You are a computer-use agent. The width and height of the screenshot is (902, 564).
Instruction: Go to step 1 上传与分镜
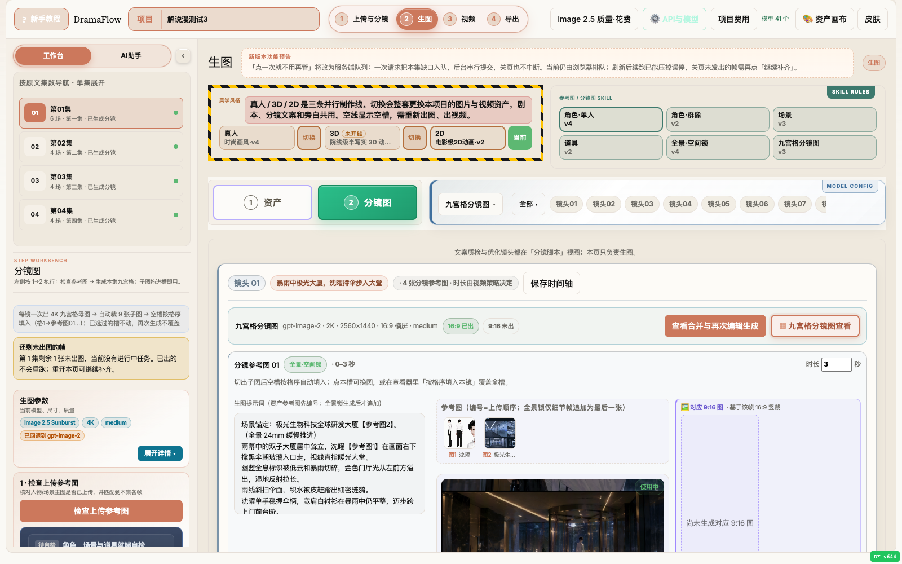point(362,19)
